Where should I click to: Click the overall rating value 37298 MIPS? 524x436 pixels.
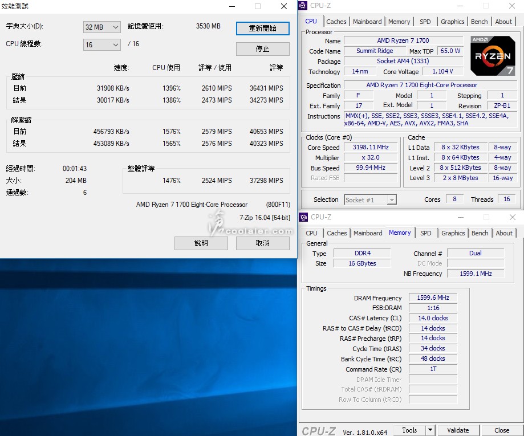tap(266, 181)
